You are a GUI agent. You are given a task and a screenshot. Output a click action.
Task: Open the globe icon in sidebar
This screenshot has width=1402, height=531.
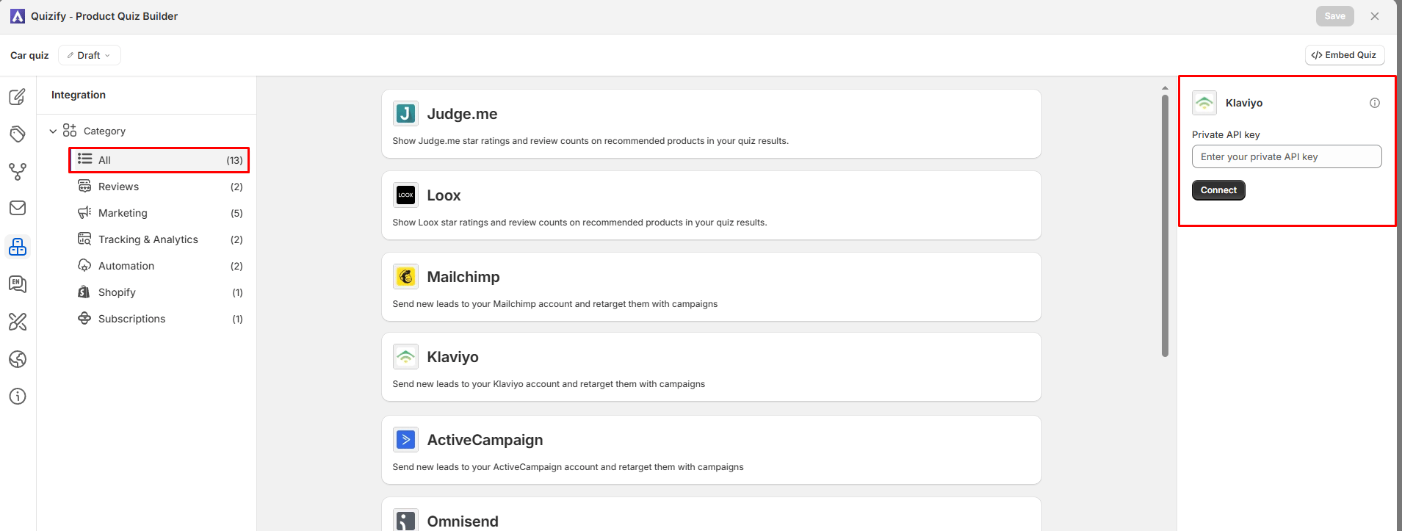point(18,359)
